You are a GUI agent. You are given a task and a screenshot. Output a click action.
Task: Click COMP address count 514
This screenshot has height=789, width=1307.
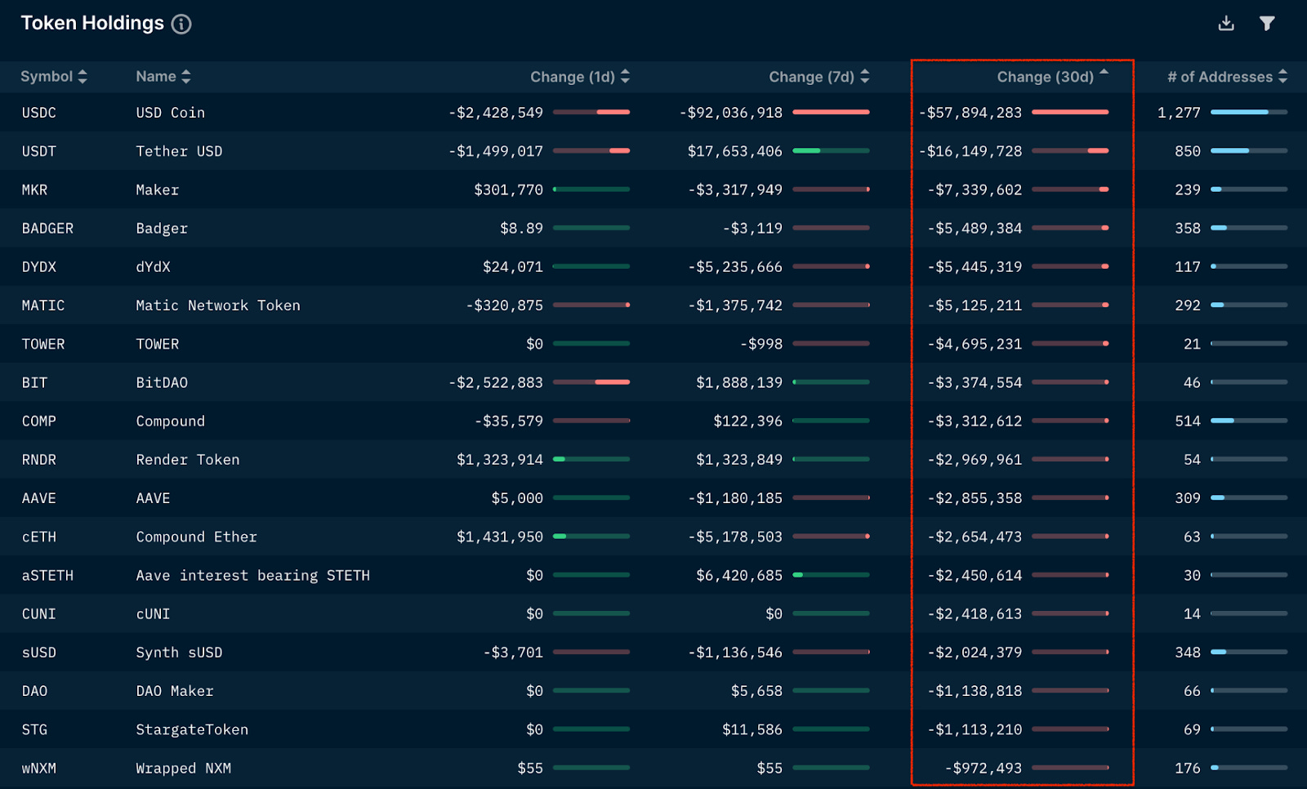[x=1188, y=421]
